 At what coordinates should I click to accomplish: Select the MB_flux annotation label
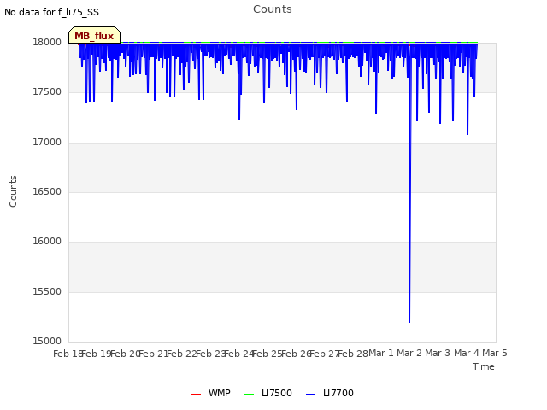[x=94, y=36]
